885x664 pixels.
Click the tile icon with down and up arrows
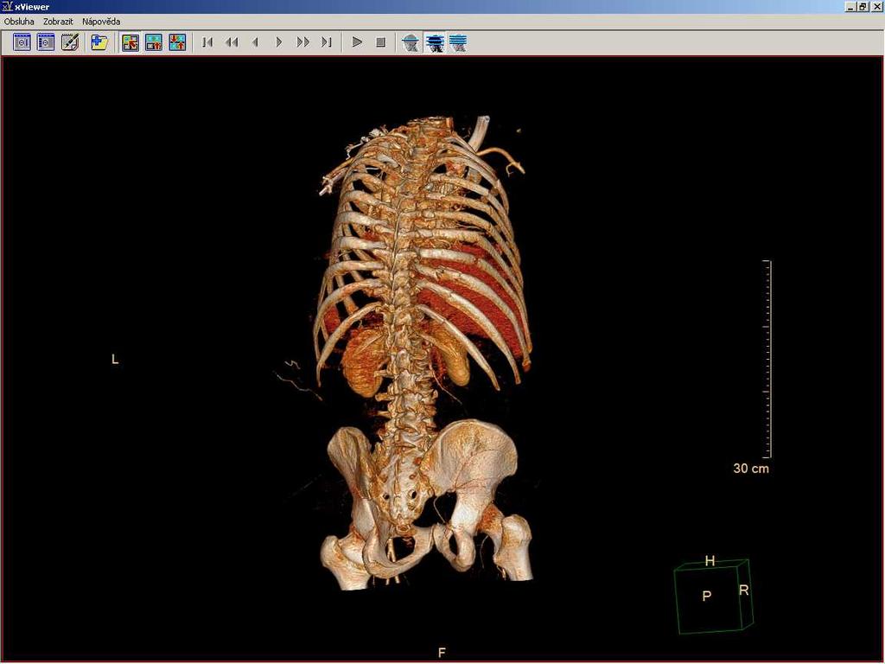click(177, 42)
